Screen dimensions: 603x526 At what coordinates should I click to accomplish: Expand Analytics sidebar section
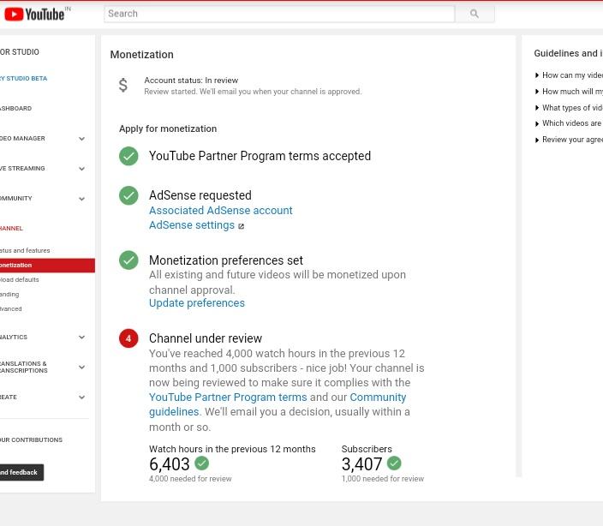click(81, 338)
